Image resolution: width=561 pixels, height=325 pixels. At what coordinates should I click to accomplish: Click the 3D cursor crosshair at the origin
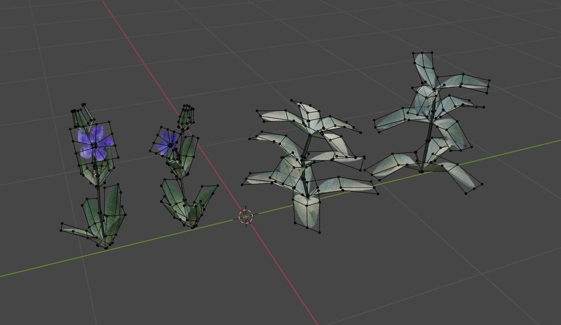(246, 216)
